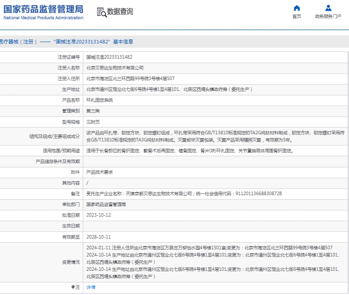Select registrant address ending 4层507
The image size is (349, 295).
point(131,78)
